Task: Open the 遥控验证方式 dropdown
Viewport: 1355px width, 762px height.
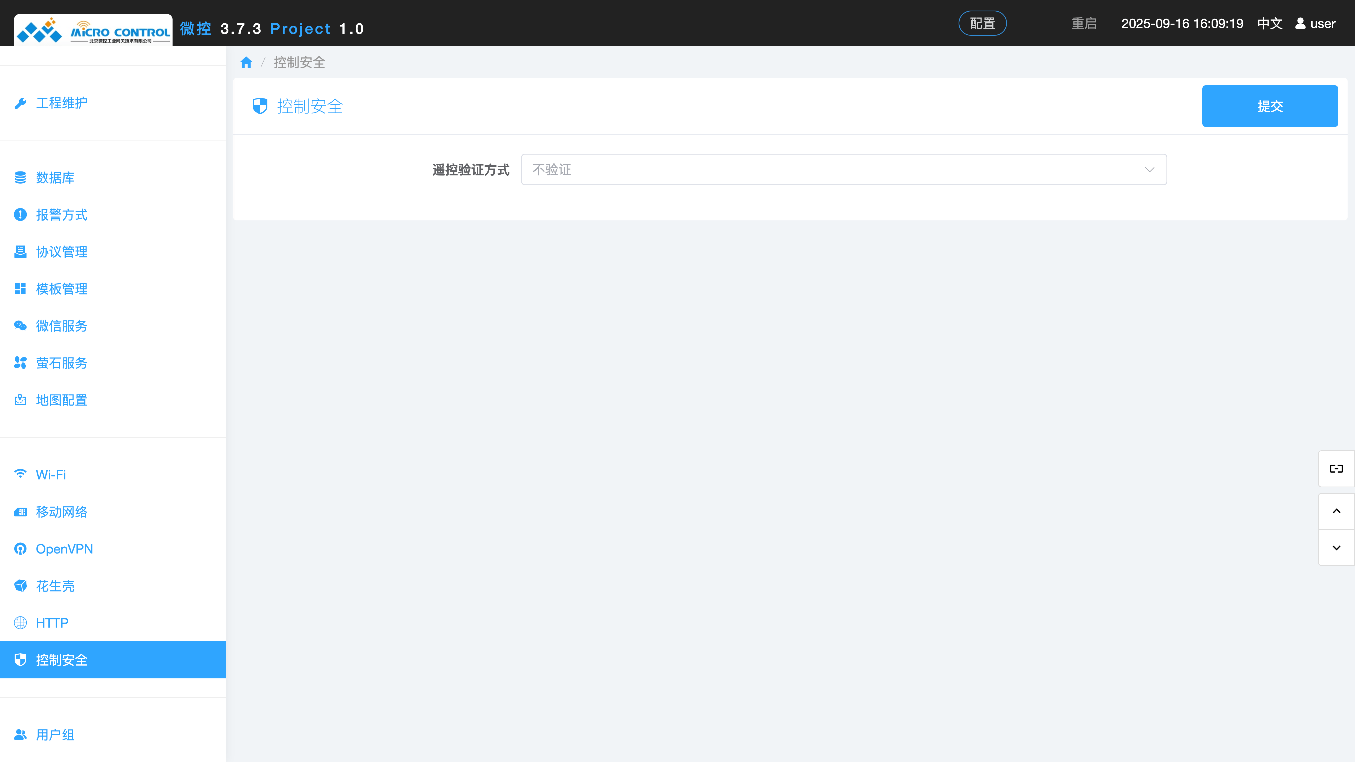Action: (843, 169)
